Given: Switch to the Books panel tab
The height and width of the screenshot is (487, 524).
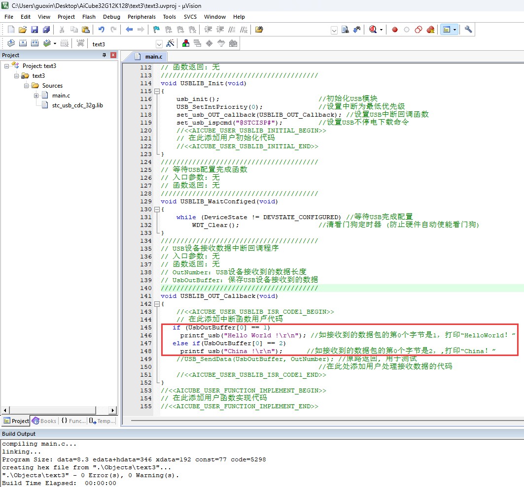Looking at the screenshot, I should pos(44,421).
